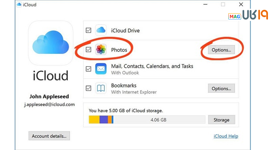Open the iCloud Help link
The height and width of the screenshot is (150, 271).
(226, 136)
